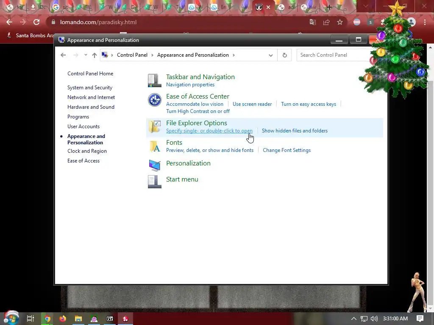This screenshot has width=434, height=325.
Task: Open Chrome's three-dot menu
Action: click(x=425, y=22)
